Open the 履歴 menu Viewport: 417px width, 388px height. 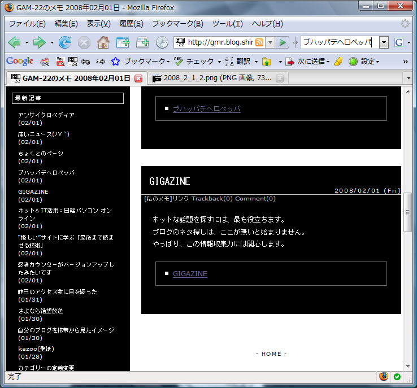[x=131, y=24]
